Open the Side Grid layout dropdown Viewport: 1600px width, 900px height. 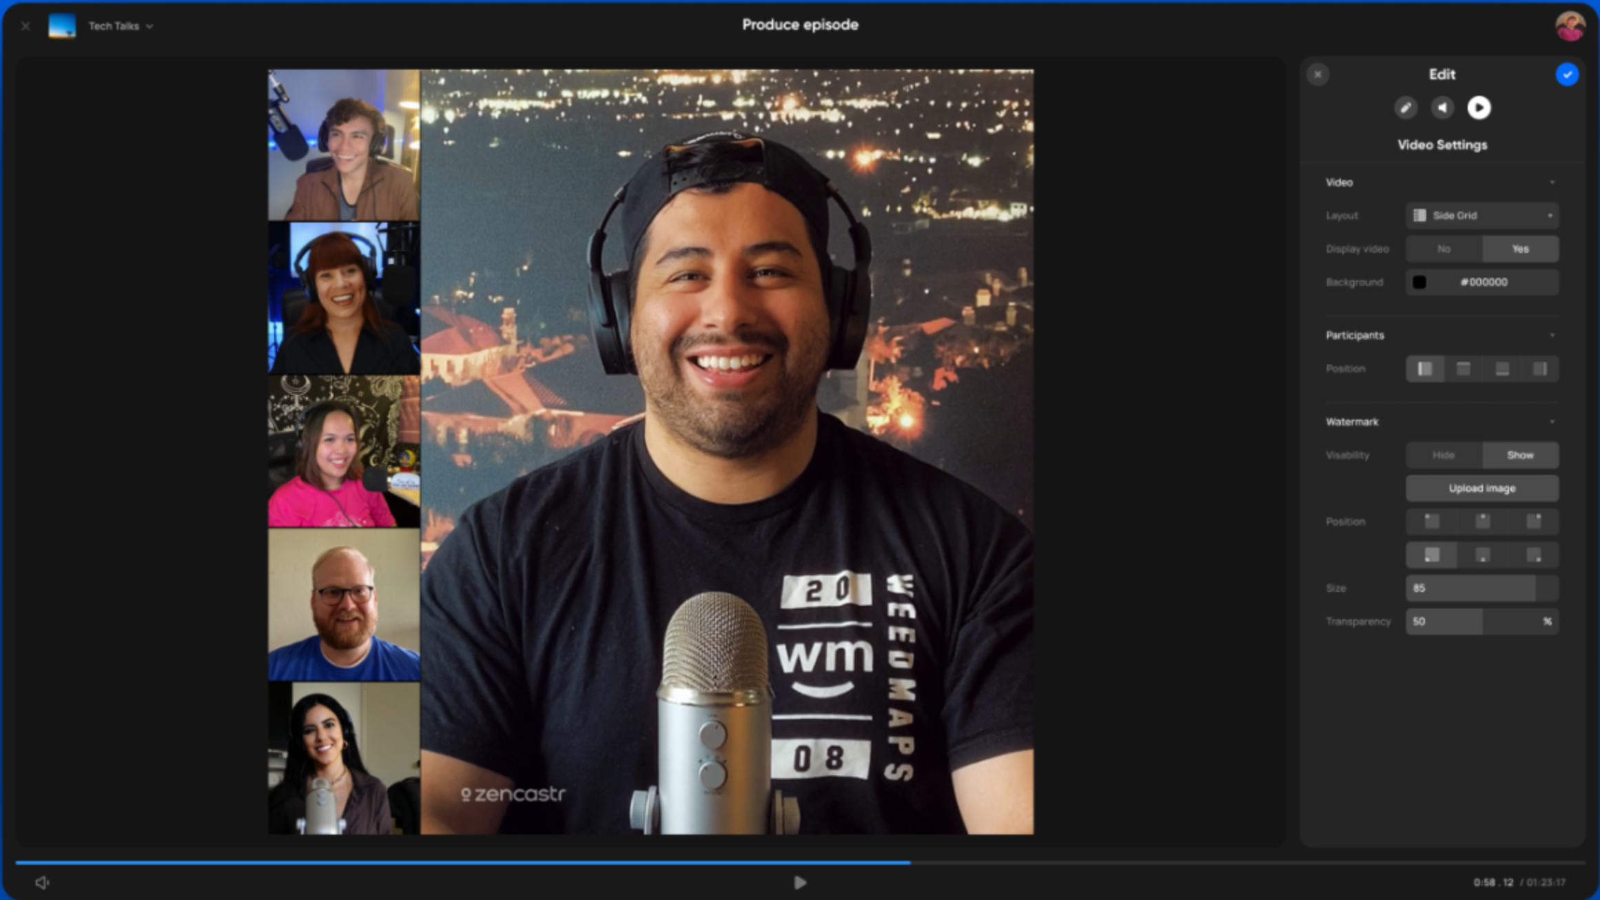1482,215
